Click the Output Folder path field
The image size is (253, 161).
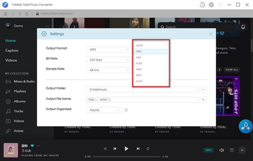[x=141, y=90]
